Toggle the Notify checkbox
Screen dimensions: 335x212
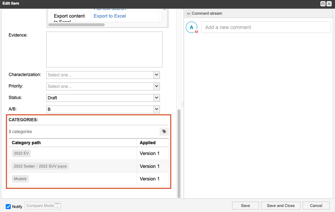tap(8, 207)
